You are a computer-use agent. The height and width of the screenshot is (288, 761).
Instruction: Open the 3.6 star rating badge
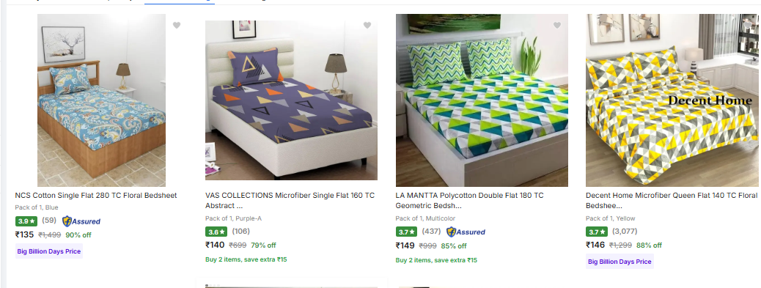216,232
